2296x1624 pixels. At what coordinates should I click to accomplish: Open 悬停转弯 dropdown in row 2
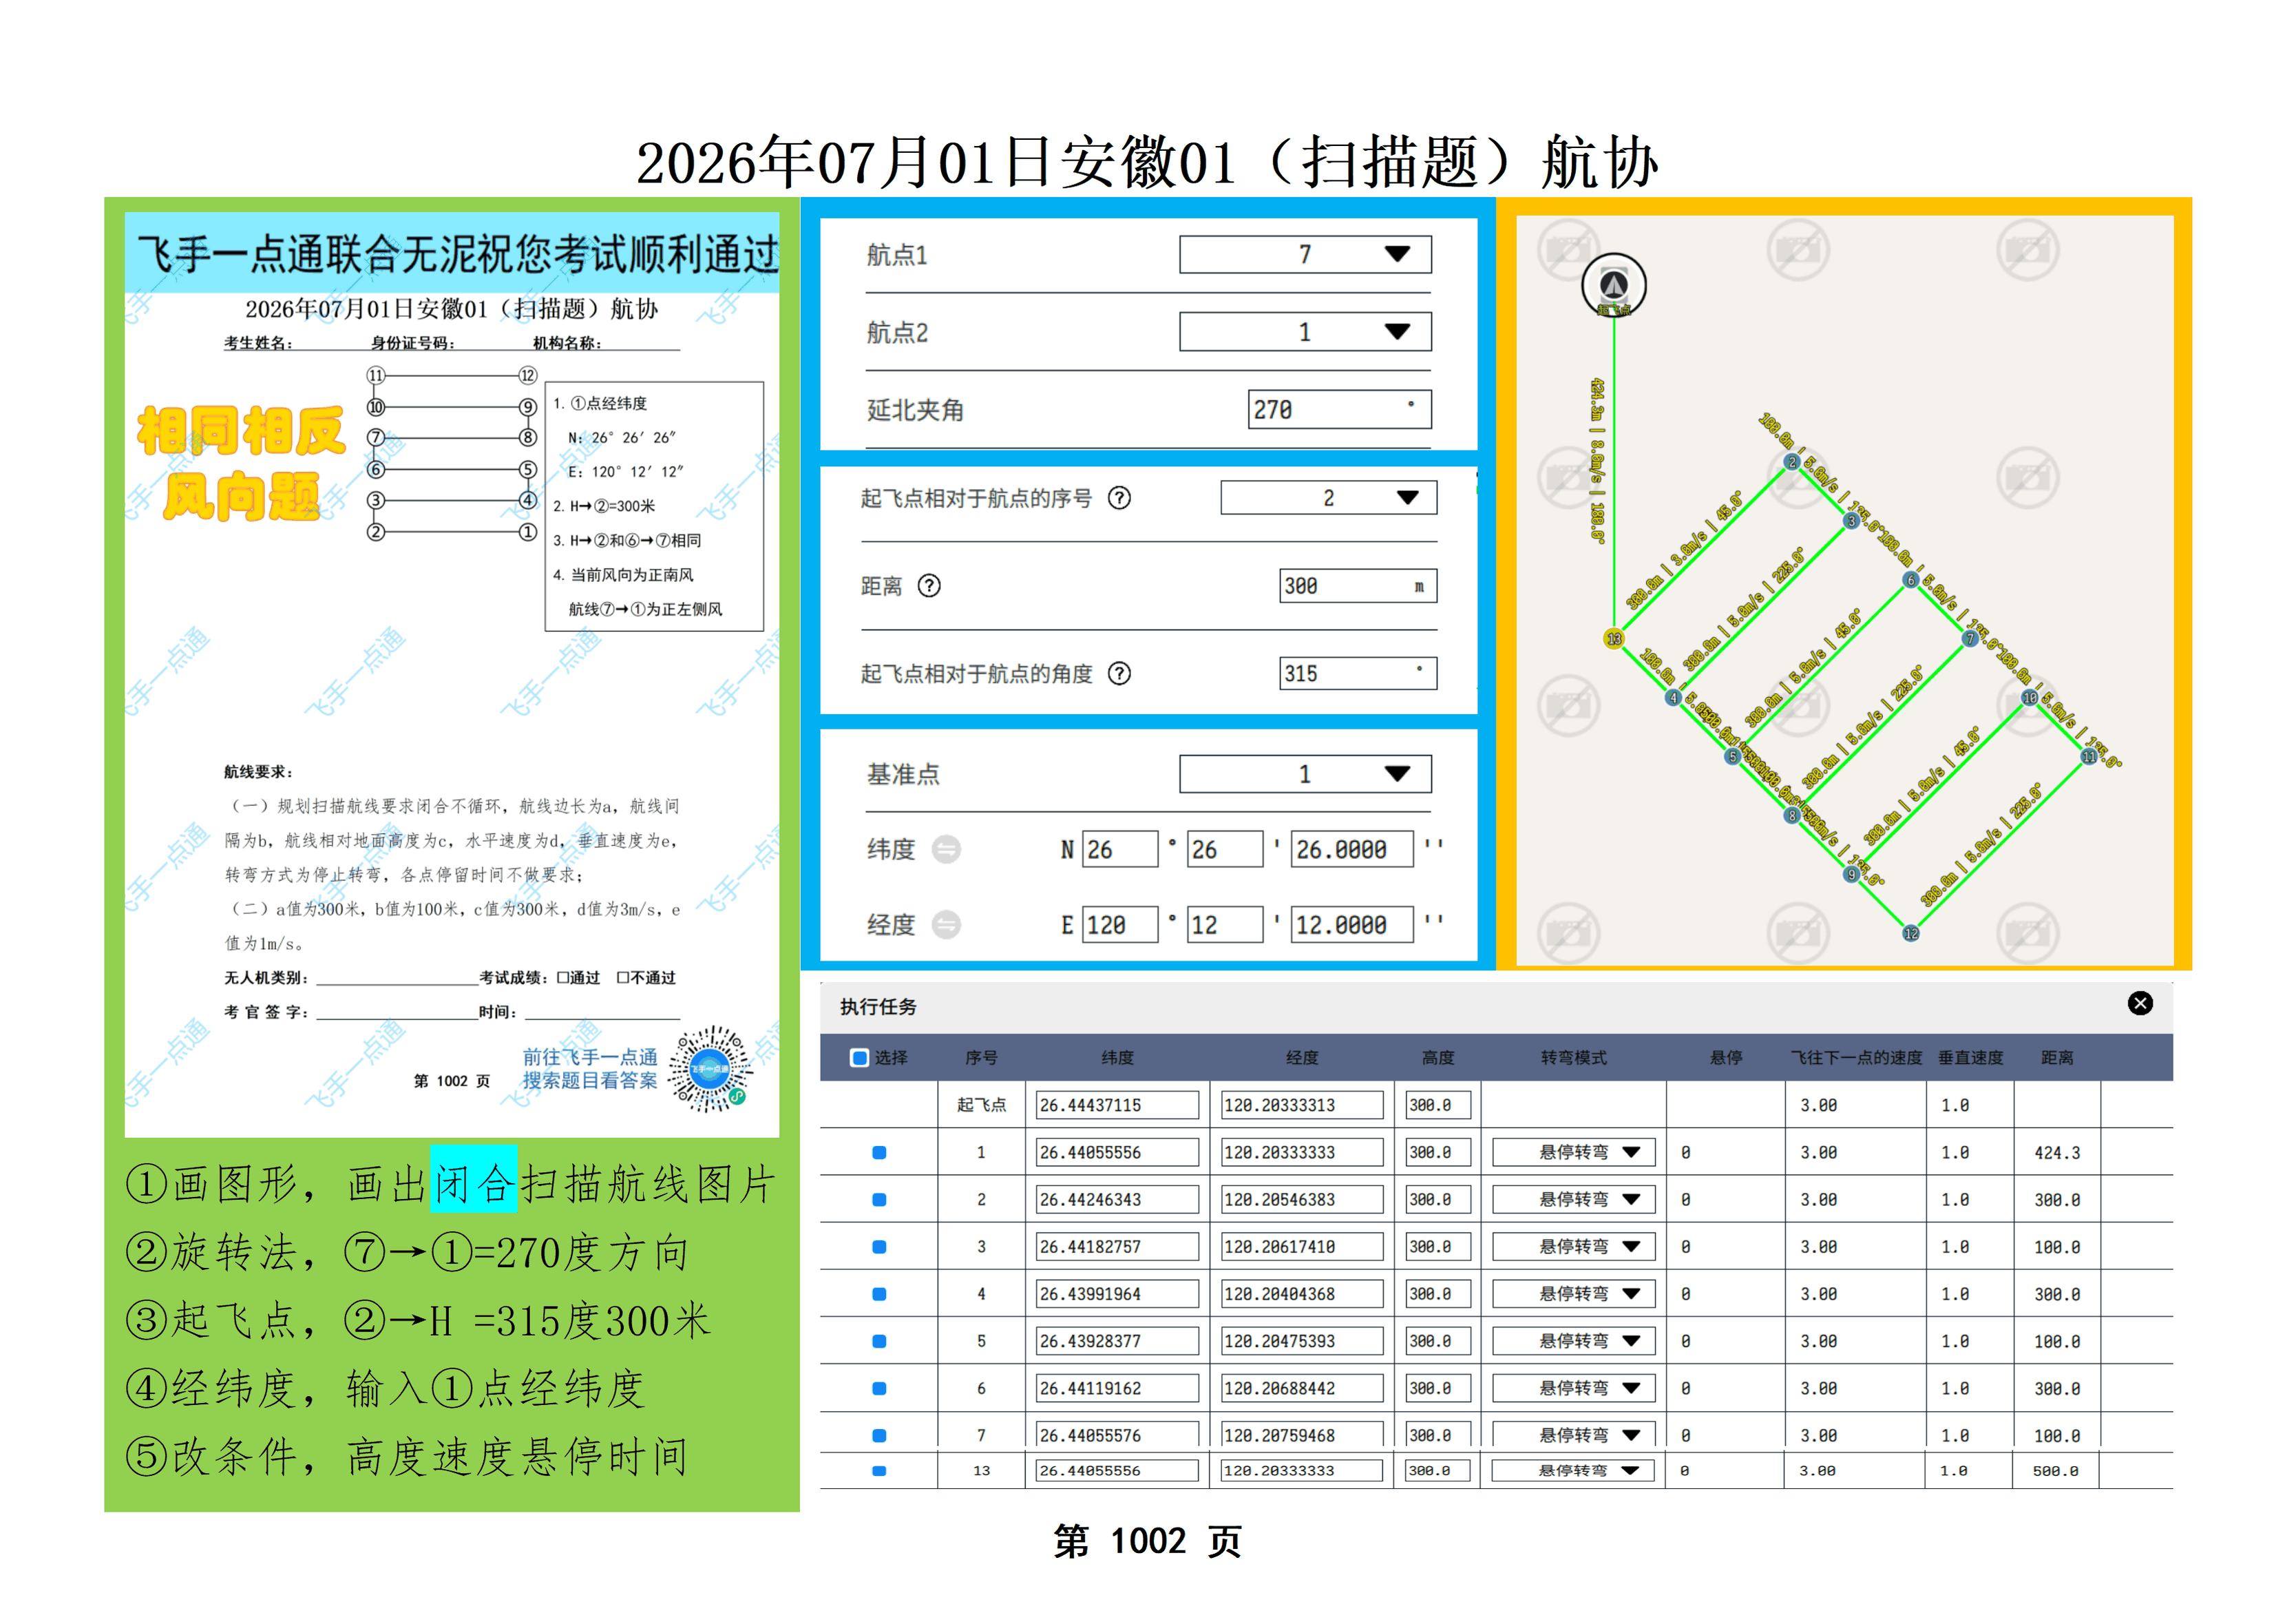click(x=1573, y=1200)
